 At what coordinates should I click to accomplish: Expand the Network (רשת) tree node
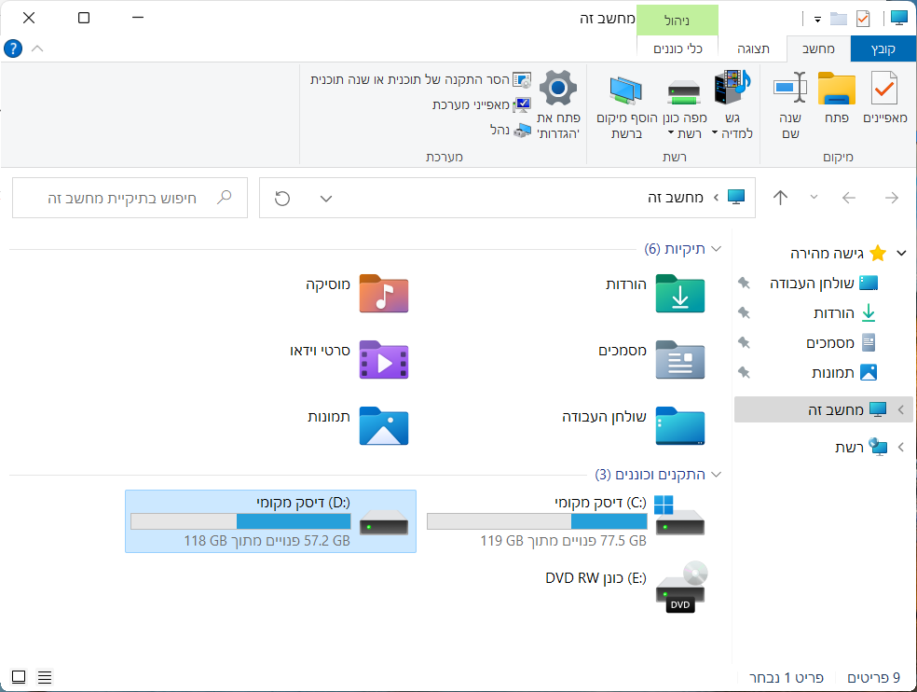pos(900,448)
